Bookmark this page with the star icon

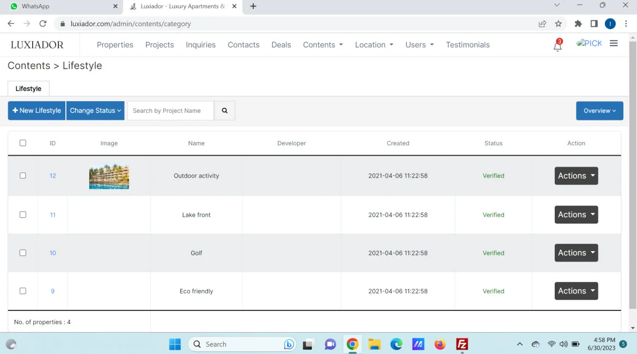(558, 24)
